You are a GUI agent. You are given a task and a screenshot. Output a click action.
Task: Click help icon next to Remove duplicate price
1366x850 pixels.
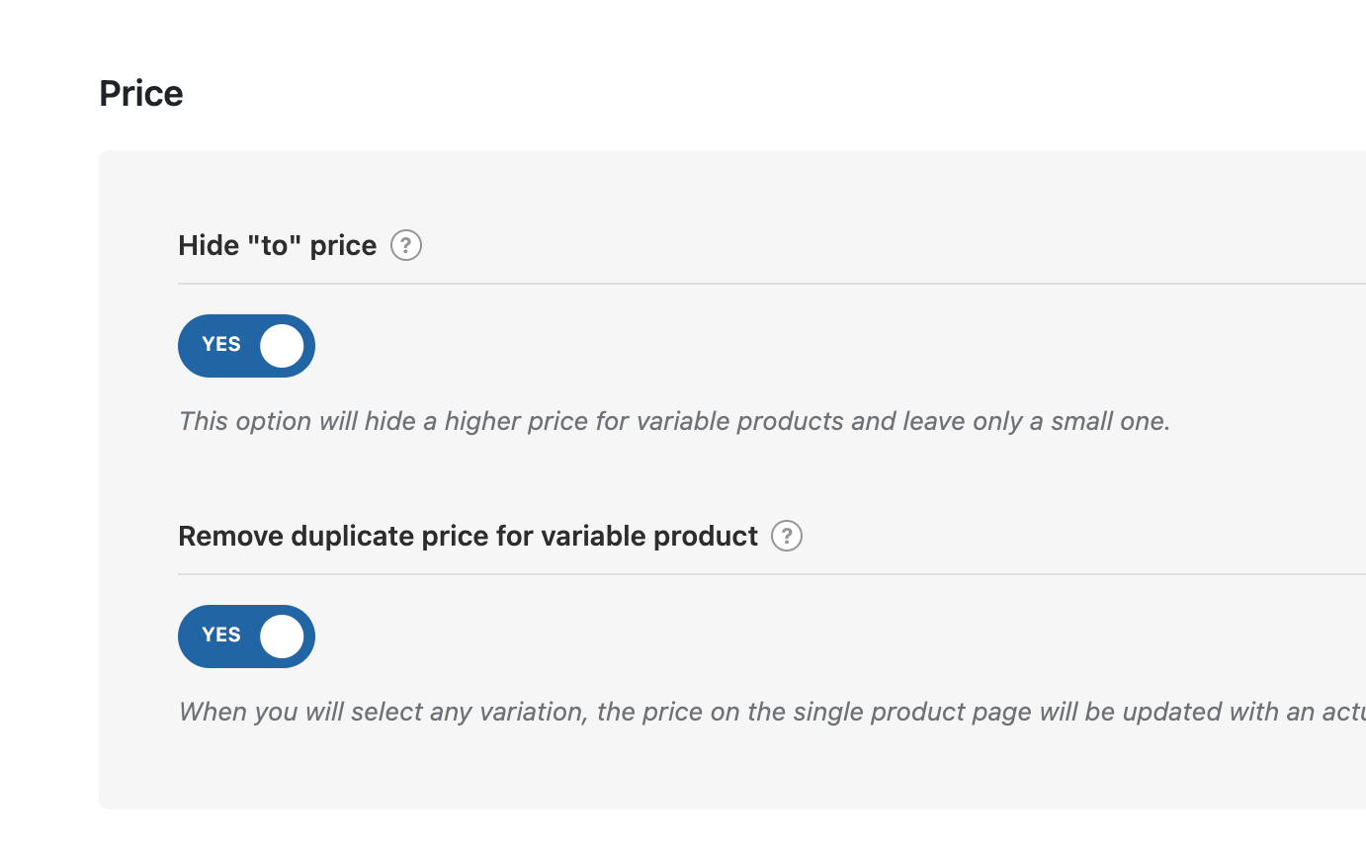(x=787, y=536)
